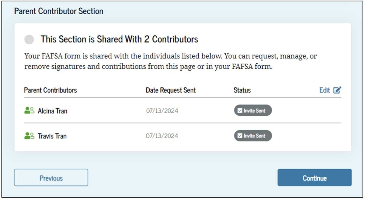Click the people icon beside Alcina Tran

click(x=29, y=110)
